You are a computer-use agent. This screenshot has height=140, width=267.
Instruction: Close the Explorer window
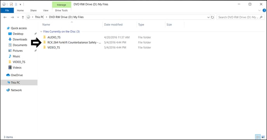pos(261,4)
